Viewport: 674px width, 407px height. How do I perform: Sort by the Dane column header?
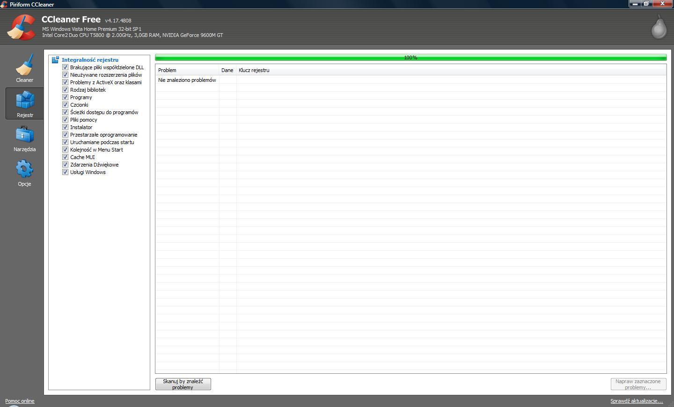click(x=227, y=70)
